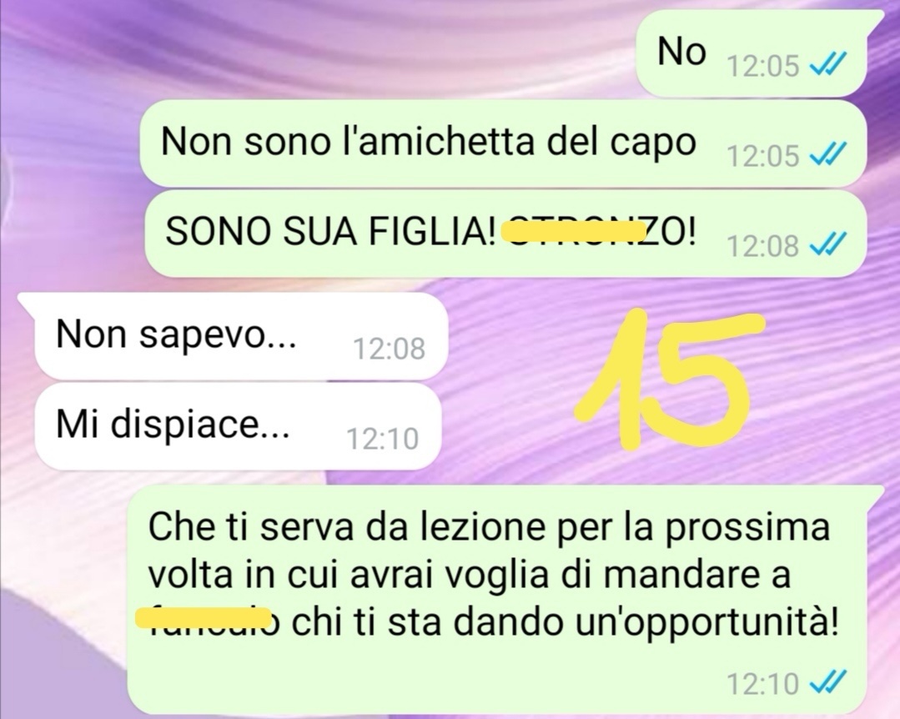This screenshot has height=719, width=900.
Task: Select the 'Non sono l'amichetta del capo' message
Action: pyautogui.click(x=503, y=143)
